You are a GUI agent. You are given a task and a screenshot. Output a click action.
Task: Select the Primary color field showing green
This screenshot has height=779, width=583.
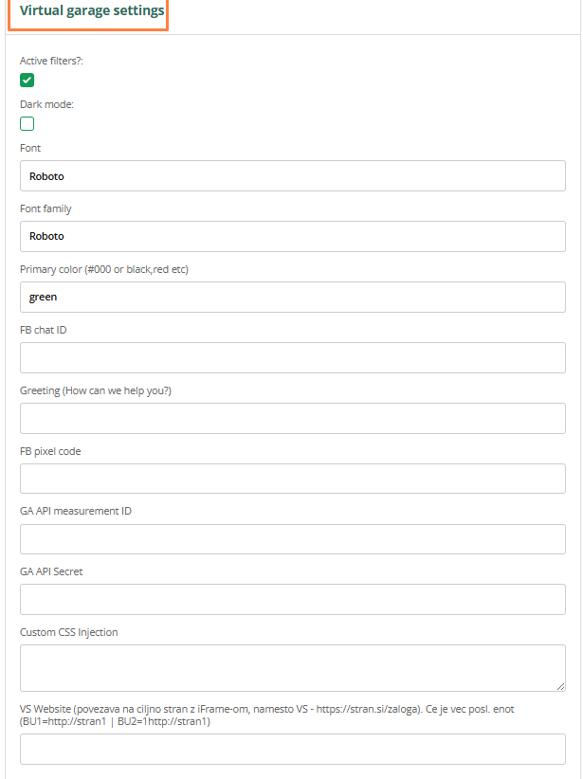292,297
